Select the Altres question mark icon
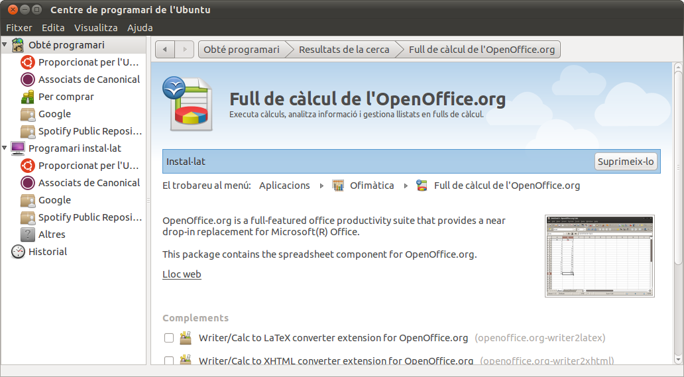This screenshot has width=684, height=377. point(28,235)
